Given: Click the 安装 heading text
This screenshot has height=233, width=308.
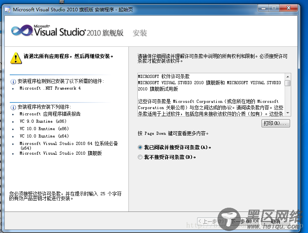Looking at the screenshot, I should (x=140, y=33).
